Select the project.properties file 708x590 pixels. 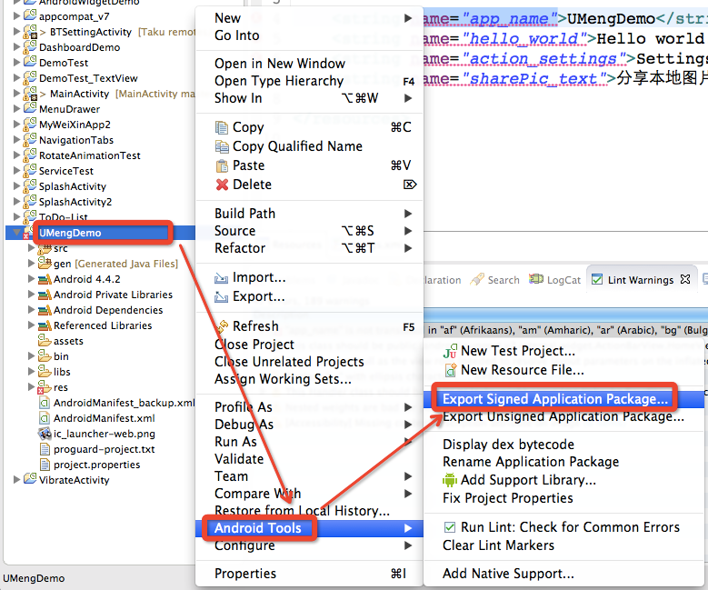coord(96,465)
